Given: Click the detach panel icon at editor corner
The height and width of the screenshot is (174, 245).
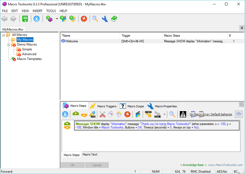Looking at the screenshot, I should 242,104.
